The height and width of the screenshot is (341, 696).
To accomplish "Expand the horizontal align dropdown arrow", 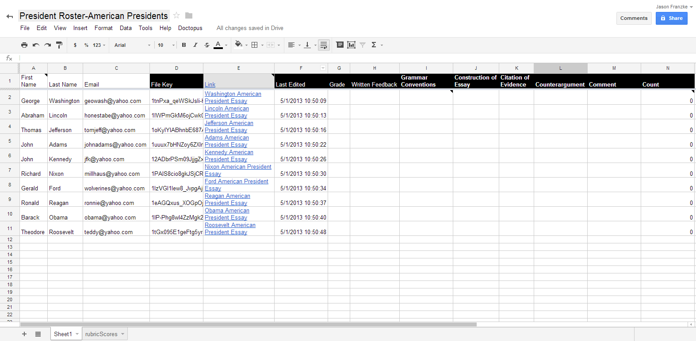I will (x=299, y=45).
